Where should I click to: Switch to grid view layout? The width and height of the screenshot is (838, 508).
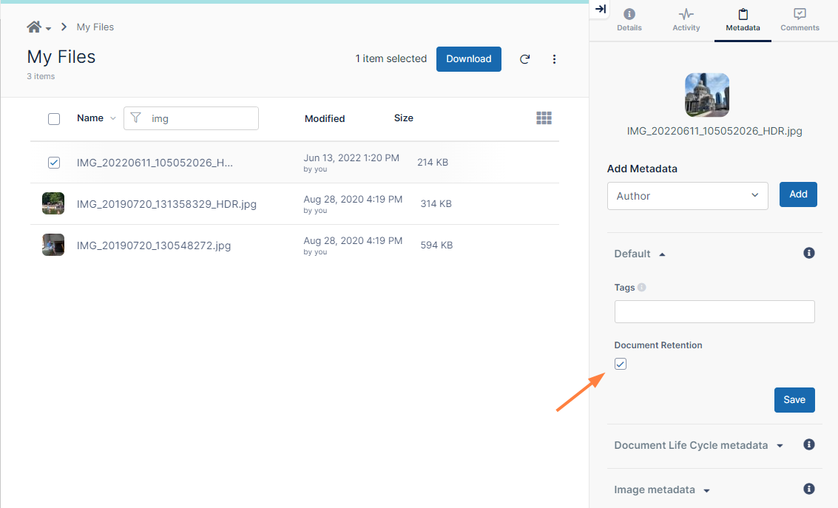[544, 118]
